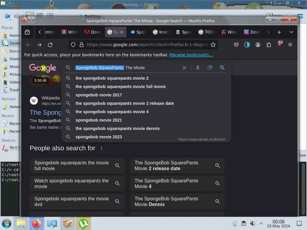
Task: Show desktop button on taskbar
Action: tap(299, 223)
